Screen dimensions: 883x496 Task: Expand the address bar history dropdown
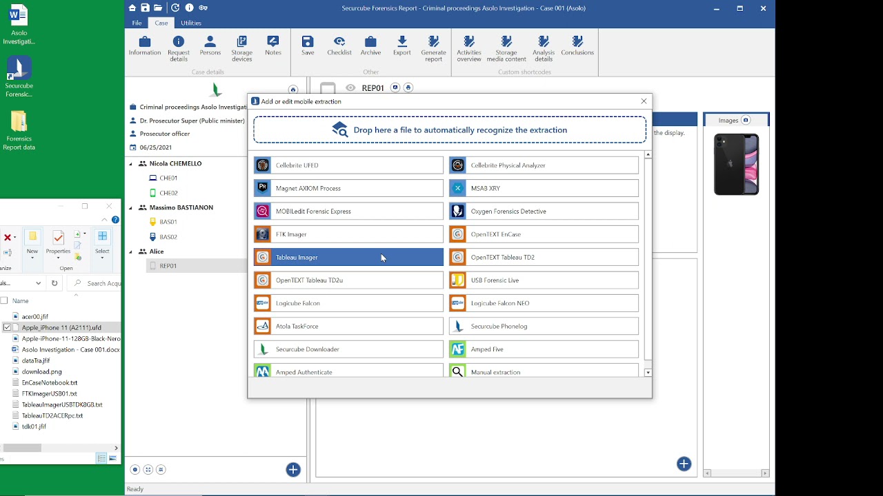point(39,283)
